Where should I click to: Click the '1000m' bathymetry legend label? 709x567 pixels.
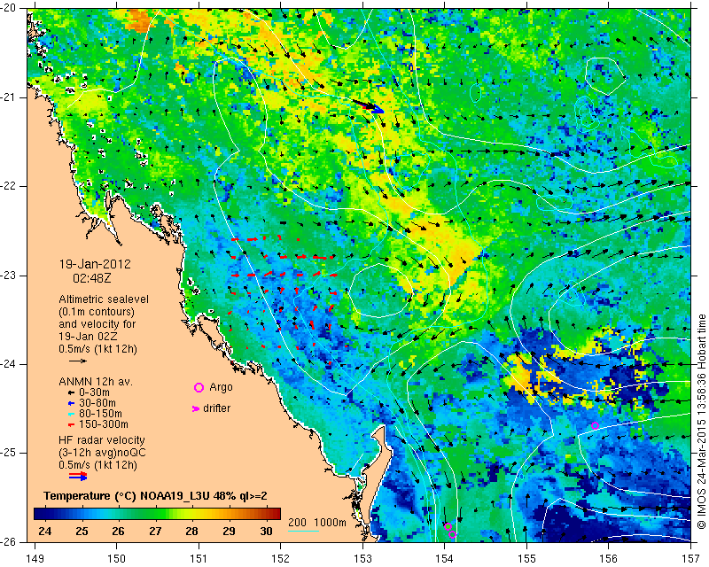coord(330,523)
